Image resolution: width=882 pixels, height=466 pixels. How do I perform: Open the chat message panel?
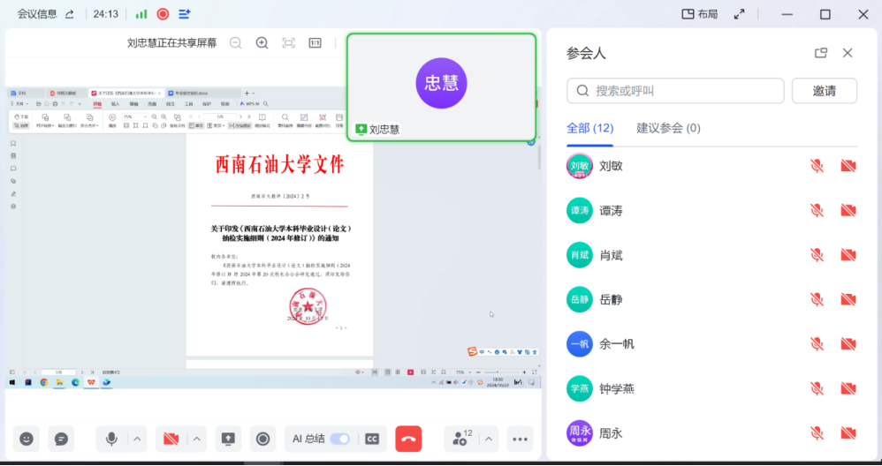[61, 439]
